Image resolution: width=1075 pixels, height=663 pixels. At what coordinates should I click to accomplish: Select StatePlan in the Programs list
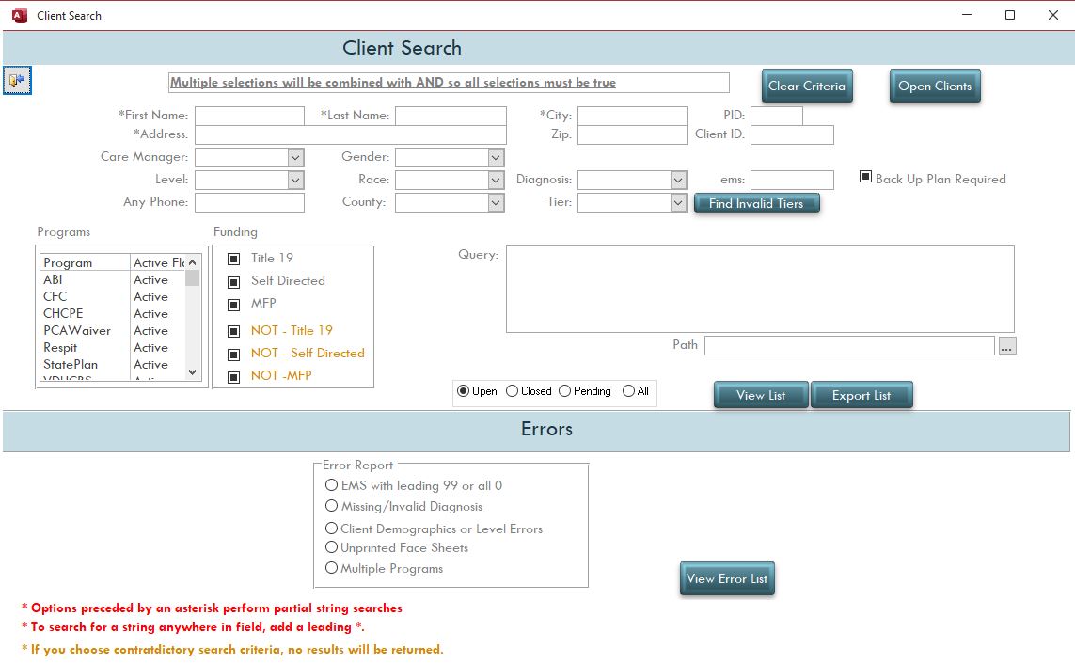click(x=113, y=365)
